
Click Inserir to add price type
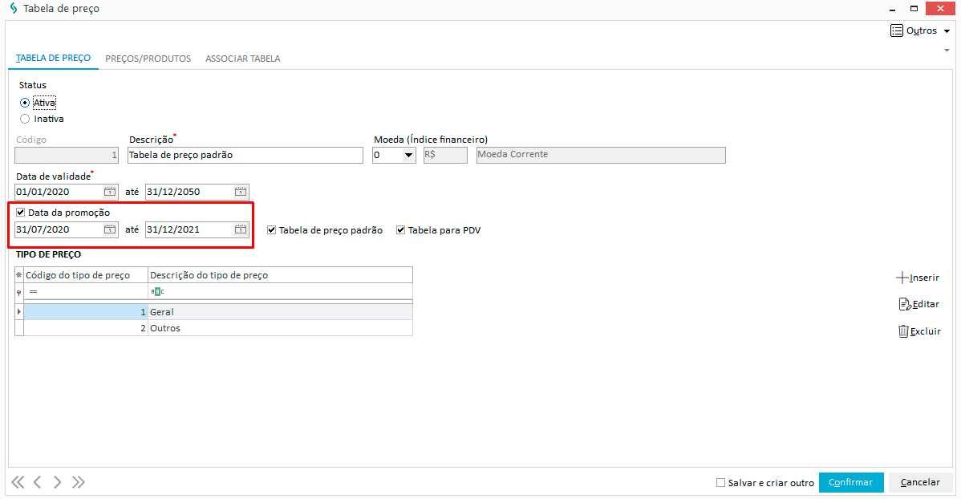[x=918, y=278]
